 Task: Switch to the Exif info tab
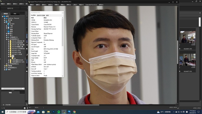(33, 15)
